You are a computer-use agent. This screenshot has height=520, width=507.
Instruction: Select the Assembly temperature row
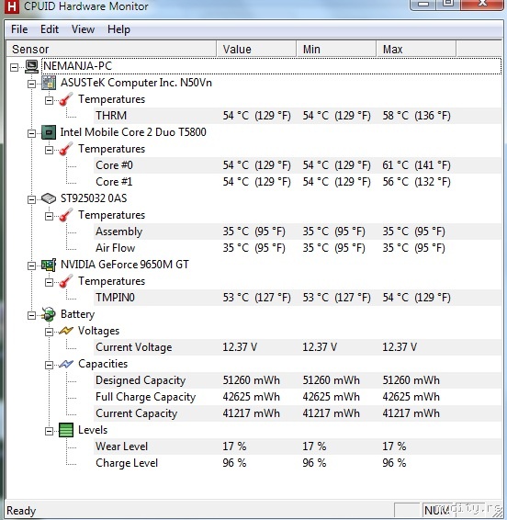point(298,232)
